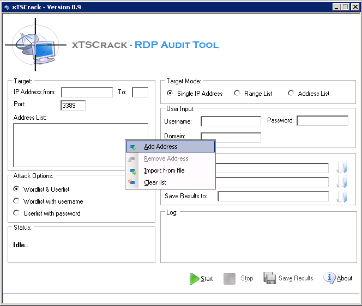Maximize the xTSCrack window
The height and width of the screenshot is (306, 362).
pyautogui.click(x=346, y=7)
